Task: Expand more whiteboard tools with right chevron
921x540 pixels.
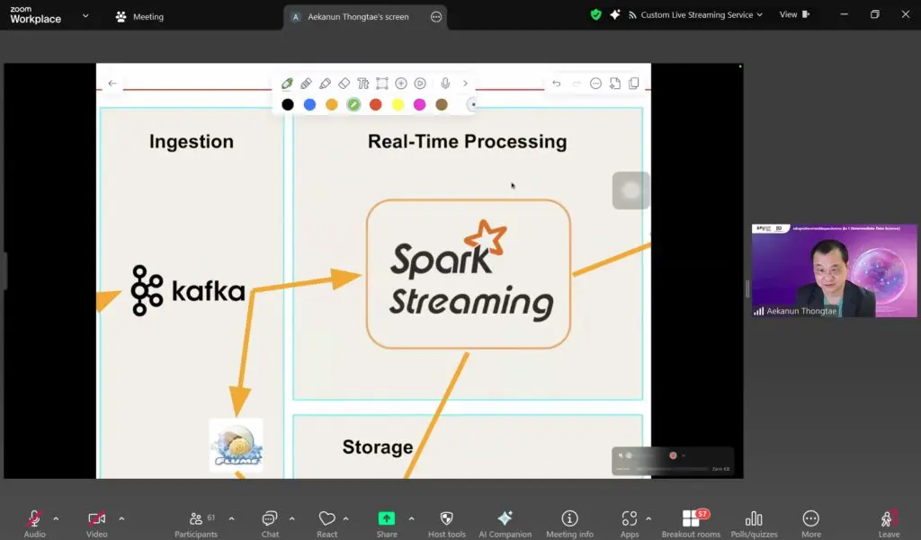Action: point(465,84)
